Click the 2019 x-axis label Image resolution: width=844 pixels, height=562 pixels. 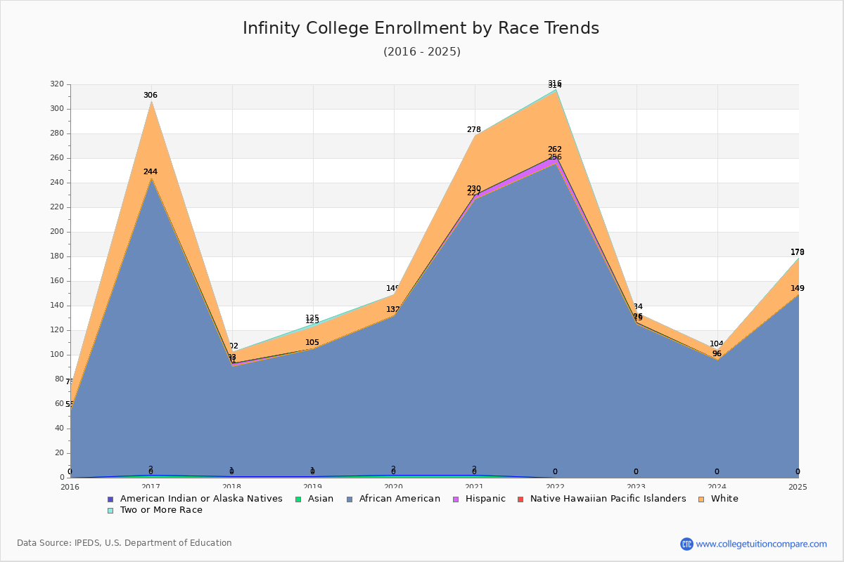[x=312, y=487]
